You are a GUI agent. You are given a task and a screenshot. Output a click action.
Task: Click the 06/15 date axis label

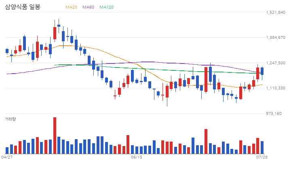coord(137,157)
